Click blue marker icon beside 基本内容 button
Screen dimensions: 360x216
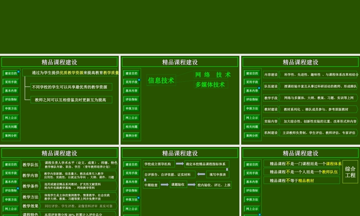click(x=259, y=87)
